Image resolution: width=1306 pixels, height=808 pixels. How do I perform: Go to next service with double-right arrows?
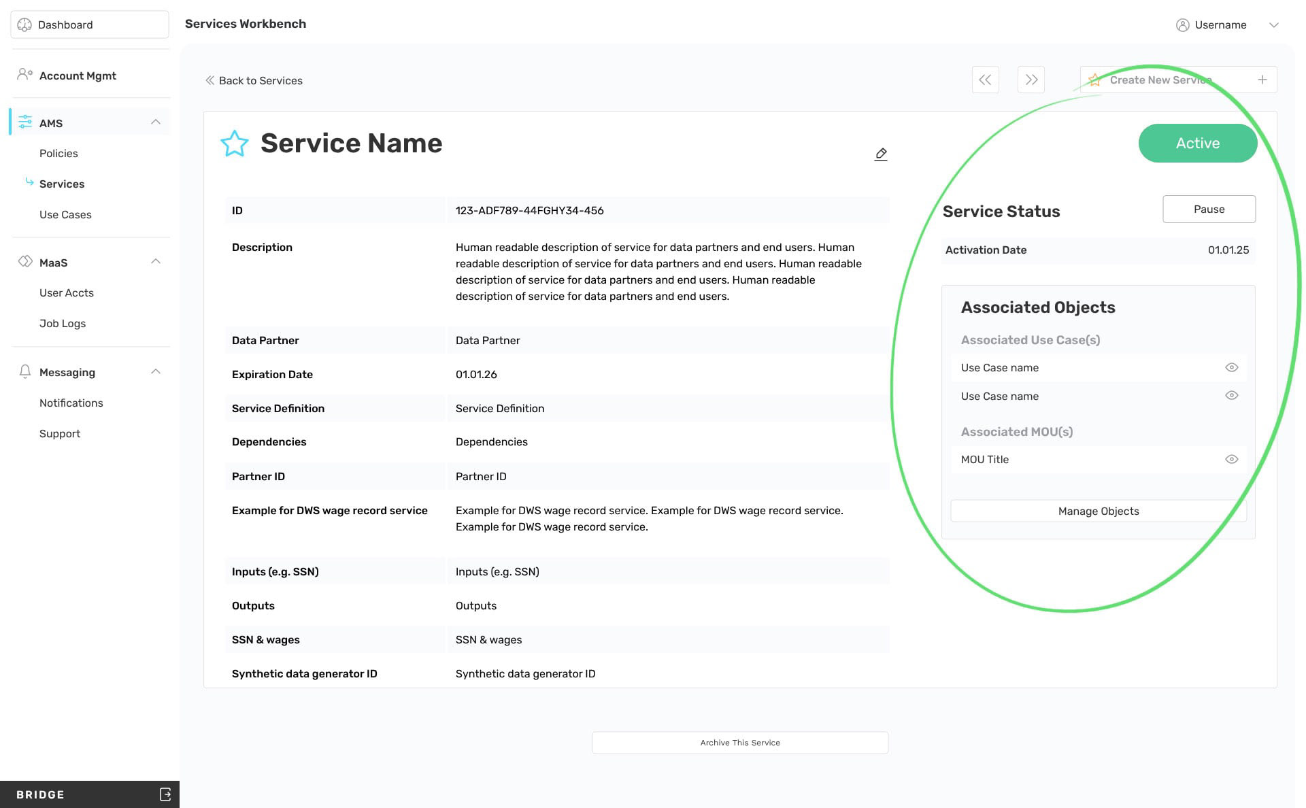[1031, 80]
